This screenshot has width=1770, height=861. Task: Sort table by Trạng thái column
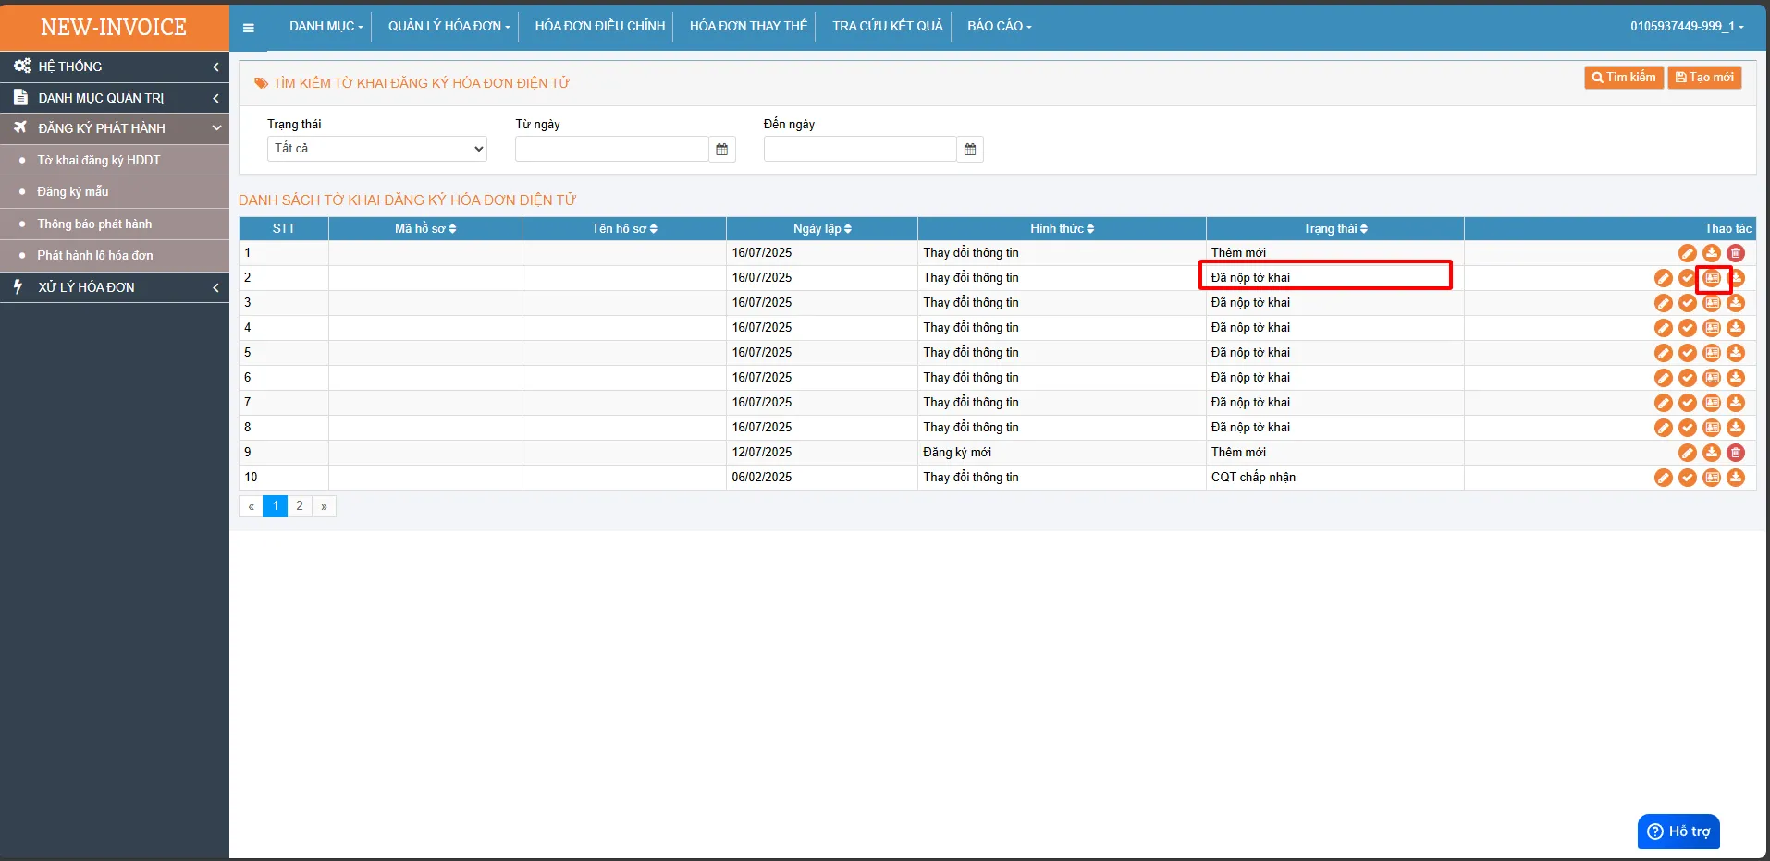pos(1335,228)
